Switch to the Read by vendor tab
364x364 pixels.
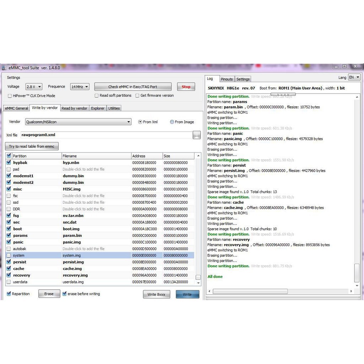coord(74,108)
